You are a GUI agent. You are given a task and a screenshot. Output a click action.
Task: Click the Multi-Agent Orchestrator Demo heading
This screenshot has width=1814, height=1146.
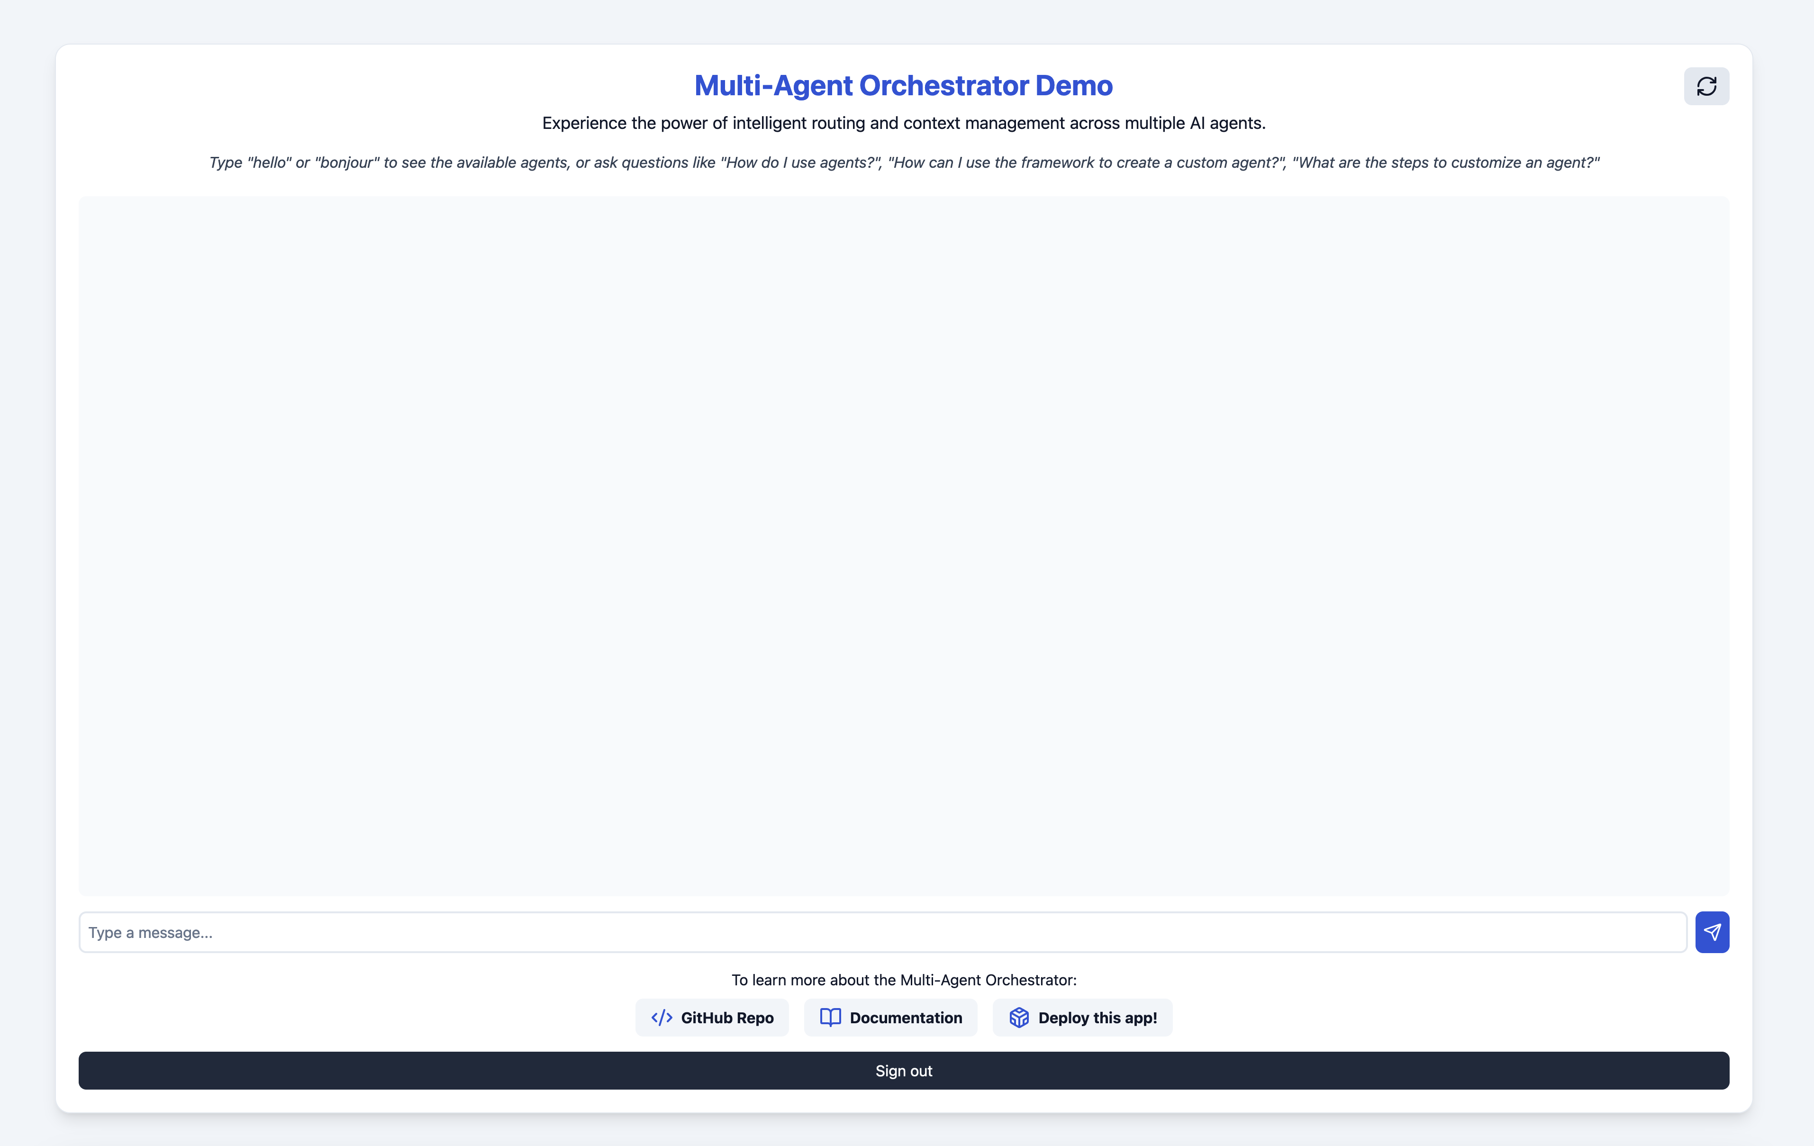pos(903,86)
